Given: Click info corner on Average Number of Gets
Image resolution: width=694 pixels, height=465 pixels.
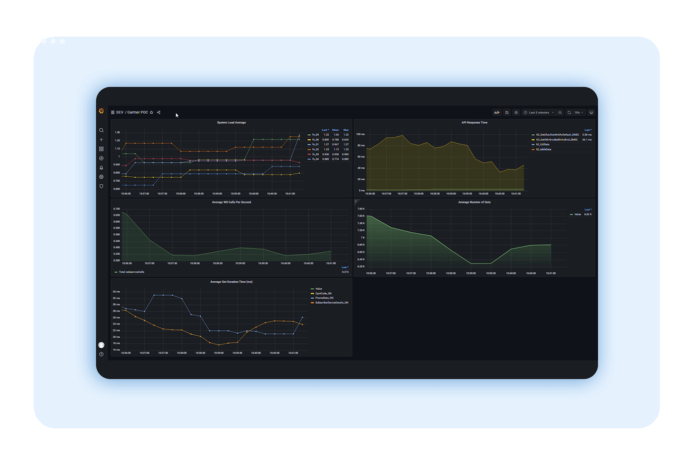Looking at the screenshot, I should (x=356, y=201).
